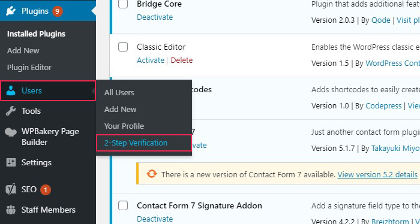420x224 pixels.
Task: Delete the Classic Editor plugin
Action: click(x=182, y=60)
